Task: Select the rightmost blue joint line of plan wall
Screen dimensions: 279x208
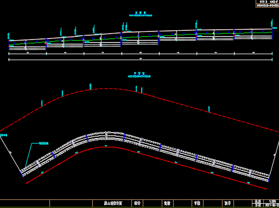Action: [x=269, y=178]
